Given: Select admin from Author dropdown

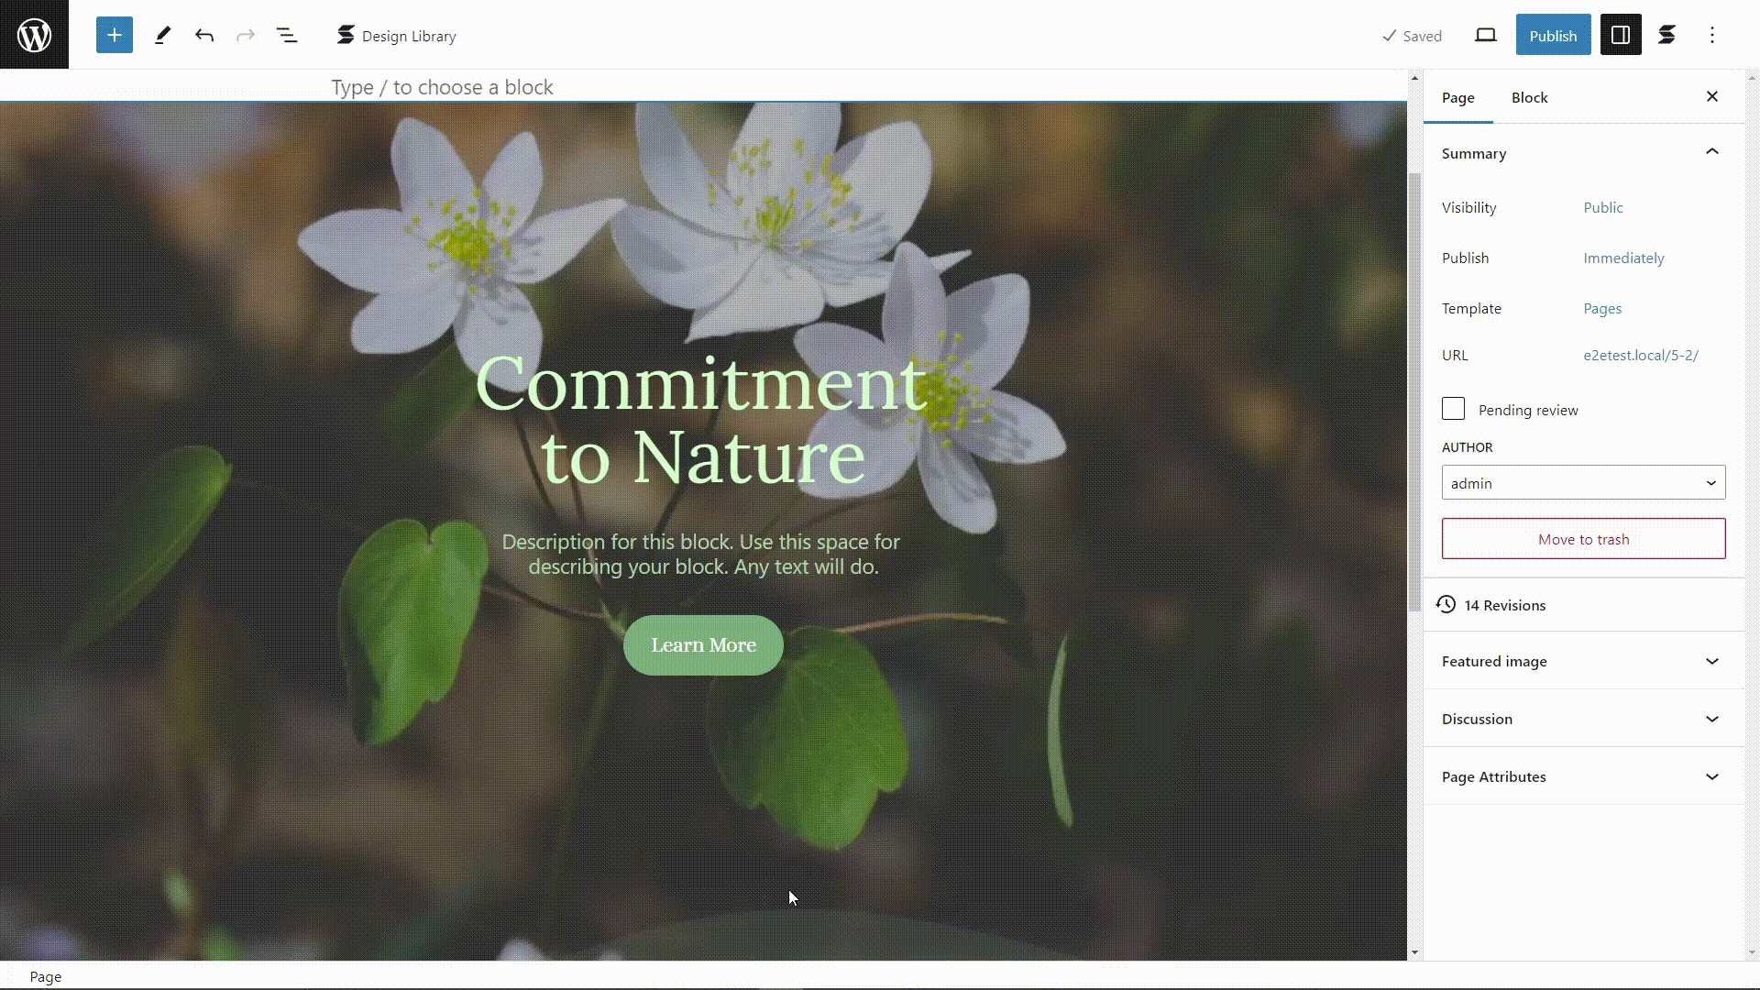Looking at the screenshot, I should tap(1583, 482).
